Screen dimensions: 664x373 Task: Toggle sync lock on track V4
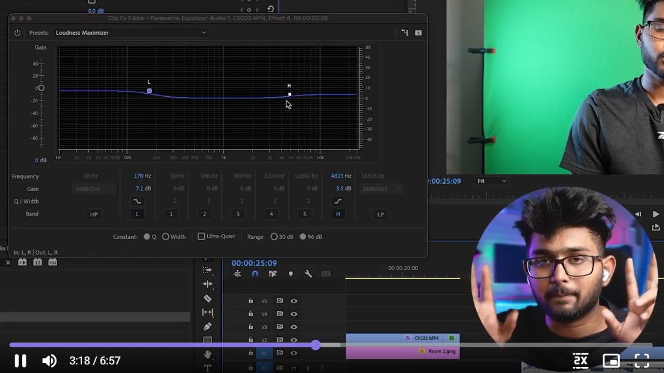(280, 314)
